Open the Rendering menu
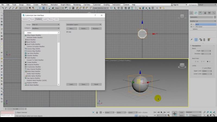The image size is (217, 122). pyautogui.click(x=77, y=5)
